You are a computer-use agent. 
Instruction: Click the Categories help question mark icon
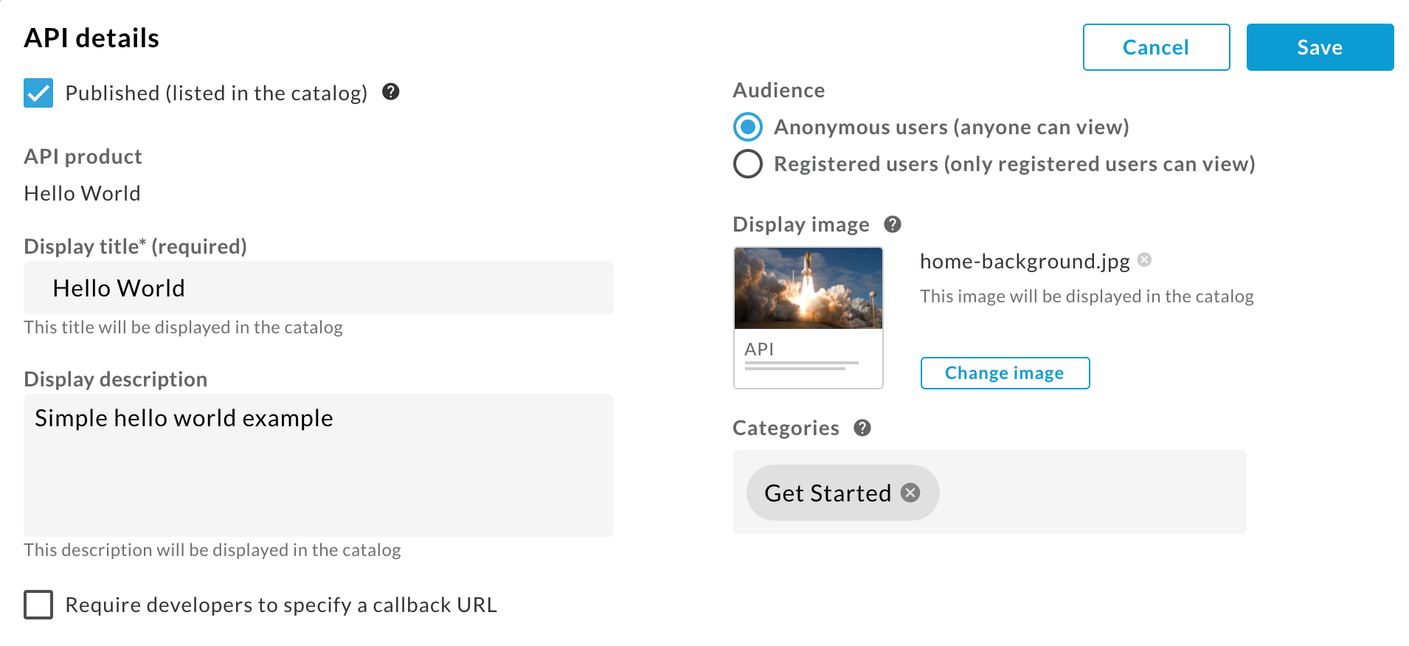862,428
